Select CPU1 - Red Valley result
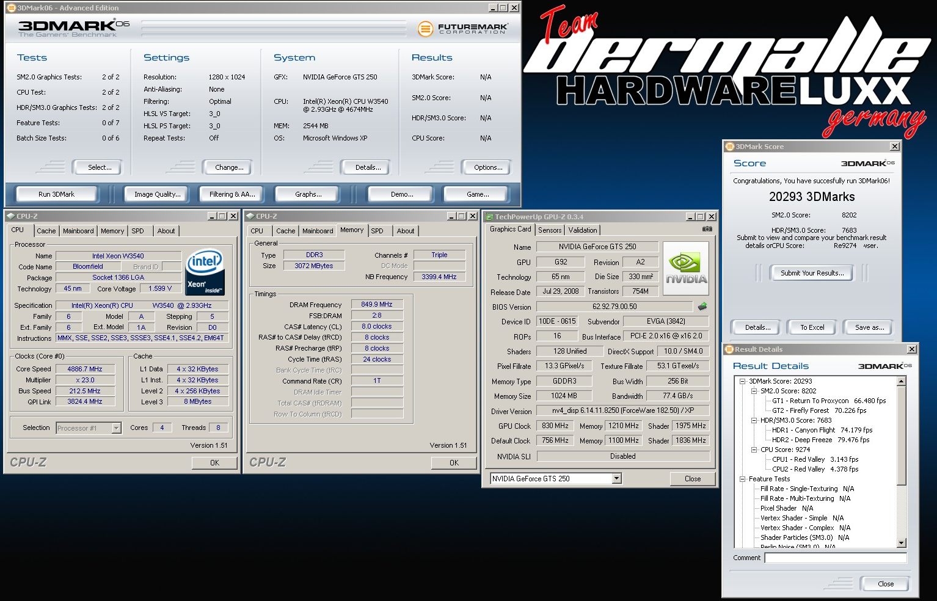Screen dimensions: 937x601 [815, 459]
